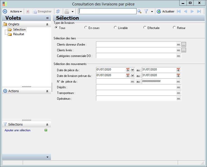
Task: Open the Actions dropdown in the toolbar
Action: 16,11
